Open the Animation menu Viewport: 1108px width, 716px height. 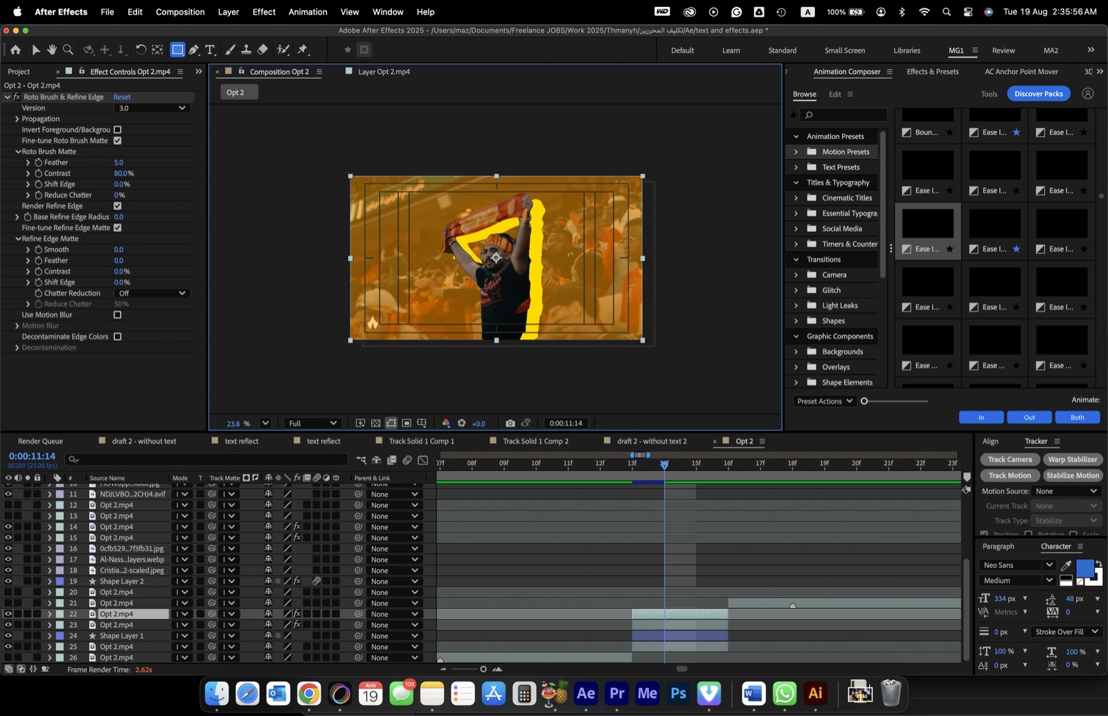click(307, 12)
